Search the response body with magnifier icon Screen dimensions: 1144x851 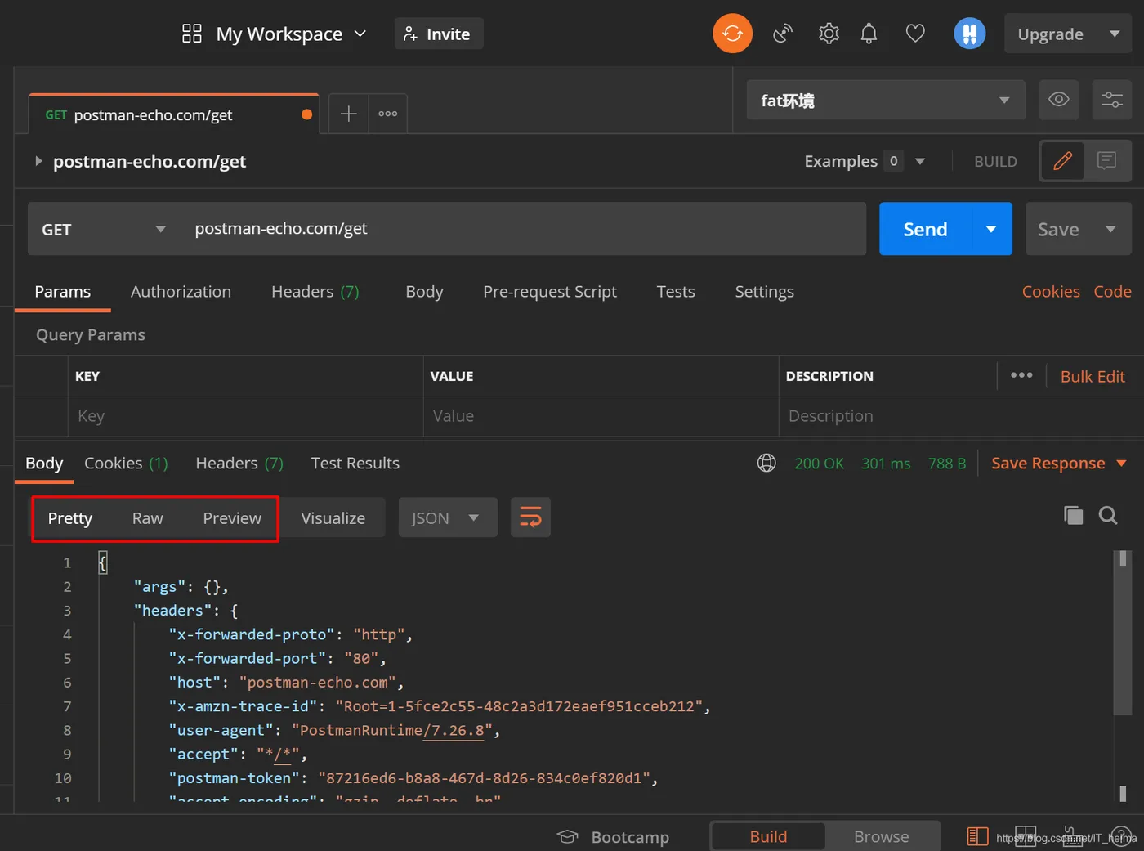pyautogui.click(x=1108, y=515)
